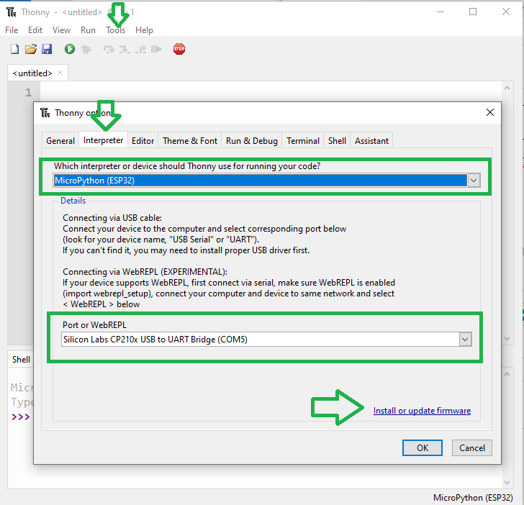Click editor scrollbar up arrow
The height and width of the screenshot is (505, 524).
[x=507, y=88]
